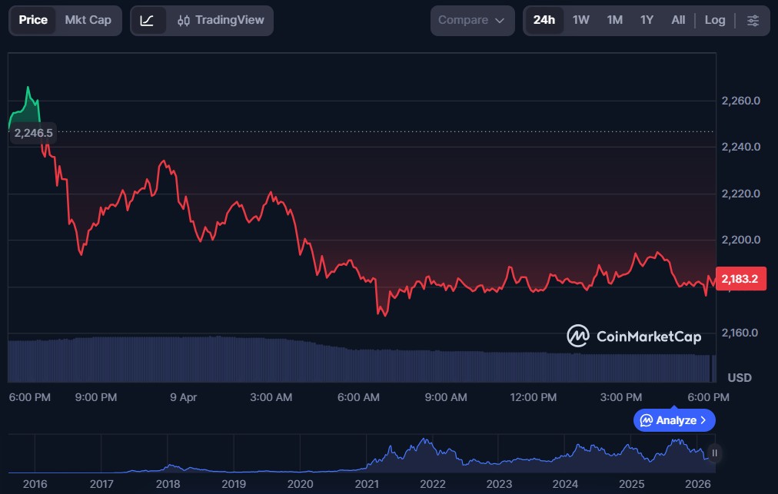Click the range handle on history navigator
Viewport: 778px width, 494px height.
pyautogui.click(x=715, y=453)
